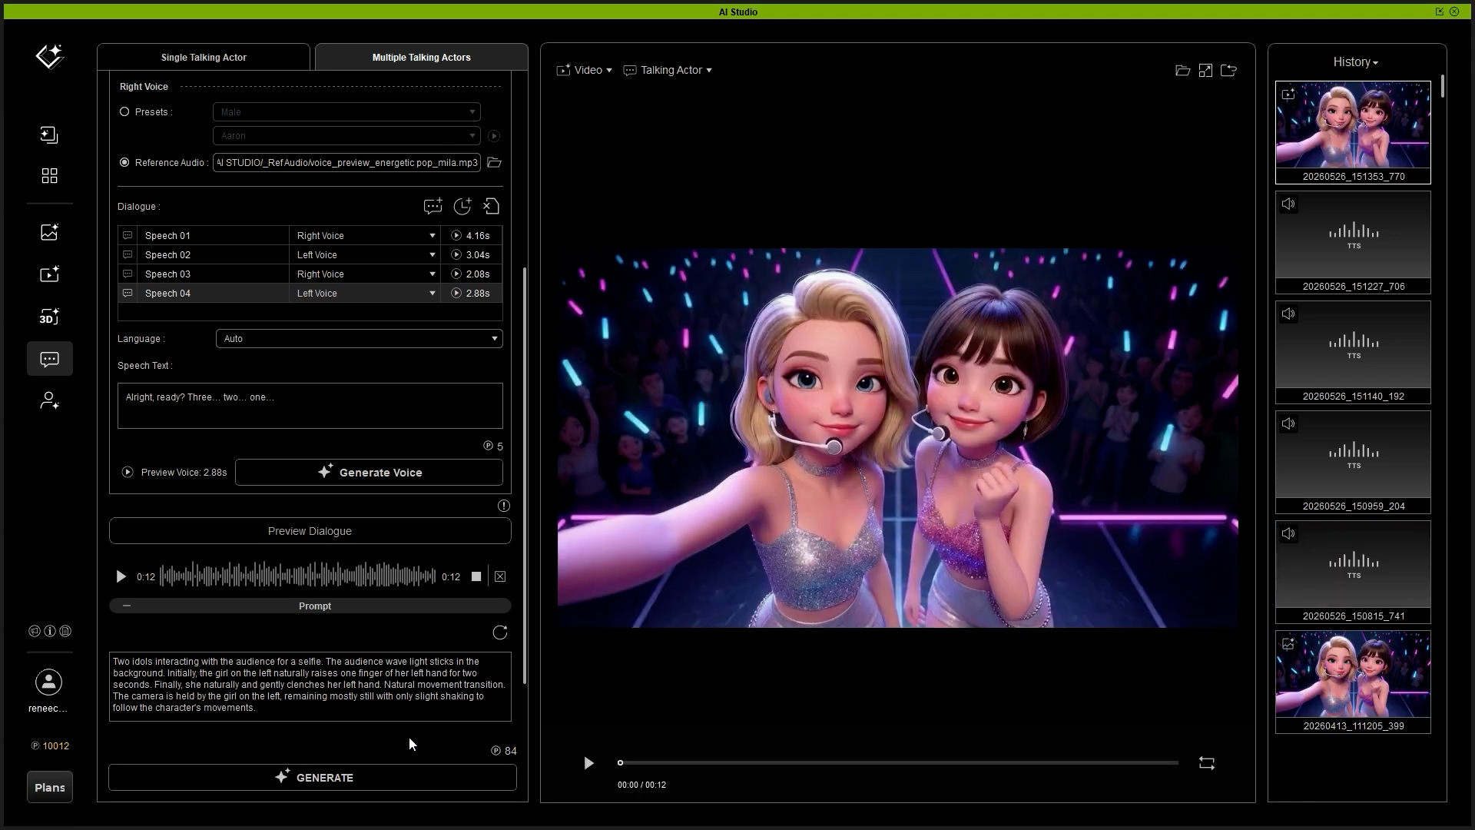Click the timed dialogue add icon
Image resolution: width=1475 pixels, height=830 pixels.
[x=462, y=206]
